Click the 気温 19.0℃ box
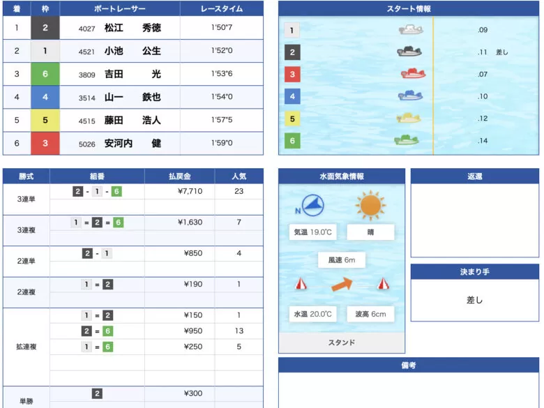This screenshot has width=544, height=408. [312, 232]
